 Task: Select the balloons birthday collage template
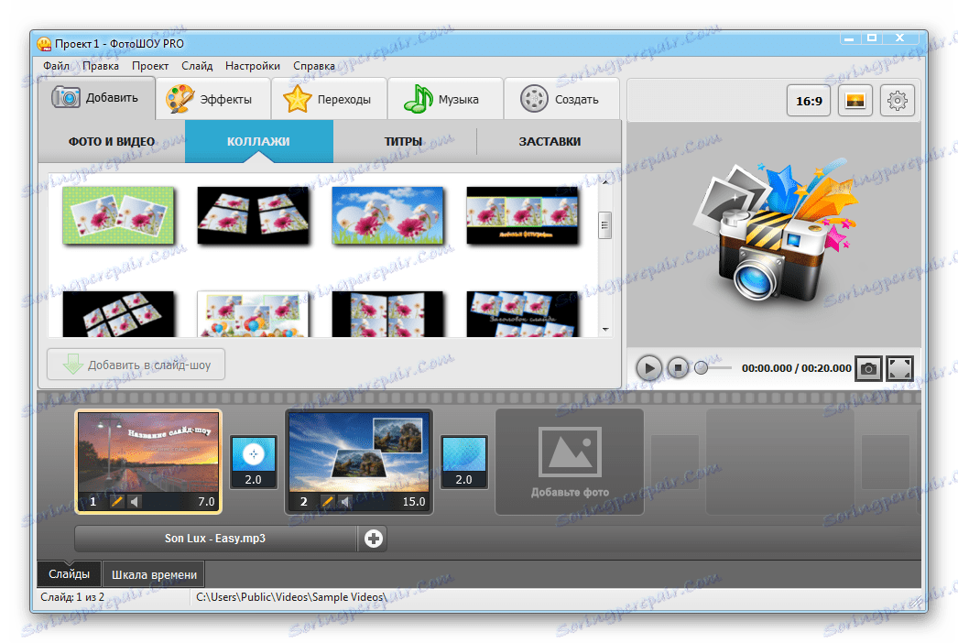(253, 314)
